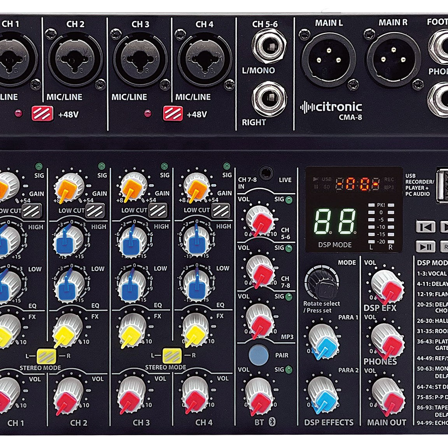Adjust the blue LOW EQ knob on CH 4
448x448 pixels.
pyautogui.click(x=196, y=285)
